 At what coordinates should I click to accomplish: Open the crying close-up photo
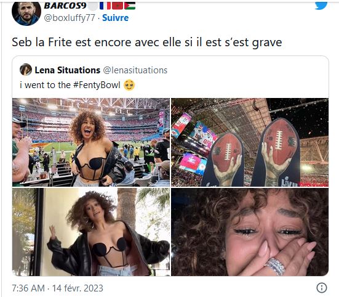(250, 232)
